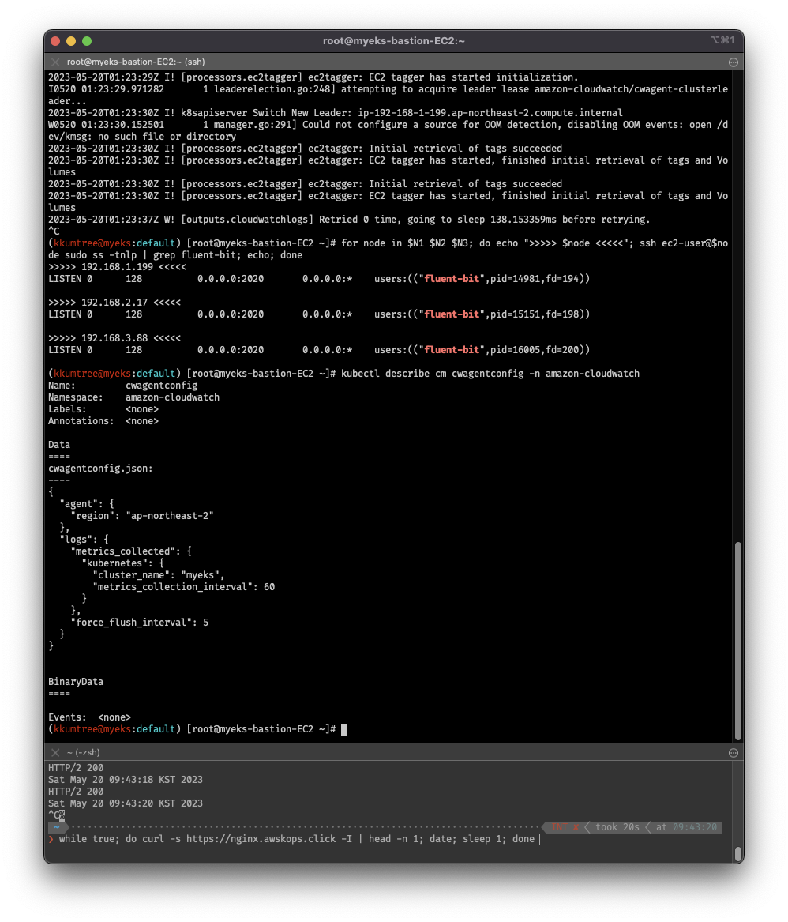Click the text cursor at the bastion prompt
The height and width of the screenshot is (922, 788).
tap(343, 729)
